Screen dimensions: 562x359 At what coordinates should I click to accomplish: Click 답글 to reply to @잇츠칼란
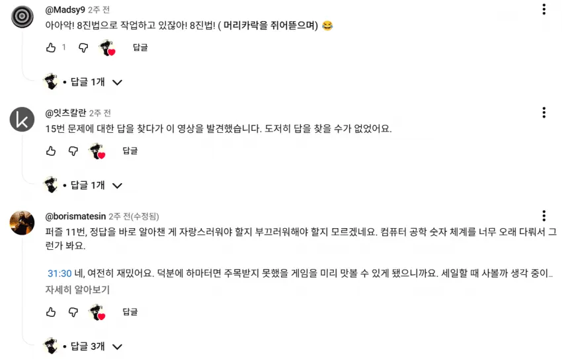coord(130,151)
